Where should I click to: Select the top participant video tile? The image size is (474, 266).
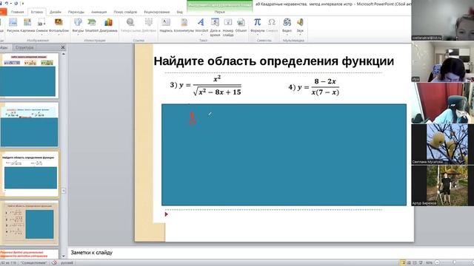coord(443,20)
